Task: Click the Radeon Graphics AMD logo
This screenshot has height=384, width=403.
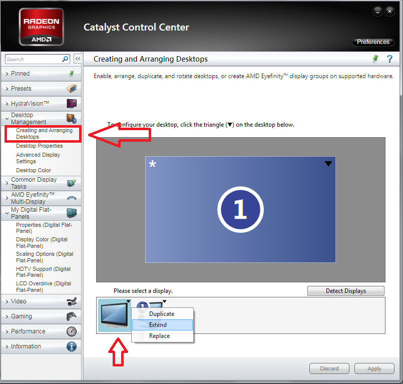Action: (x=42, y=27)
